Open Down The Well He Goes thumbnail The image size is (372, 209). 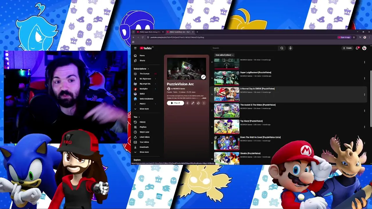[227, 143]
